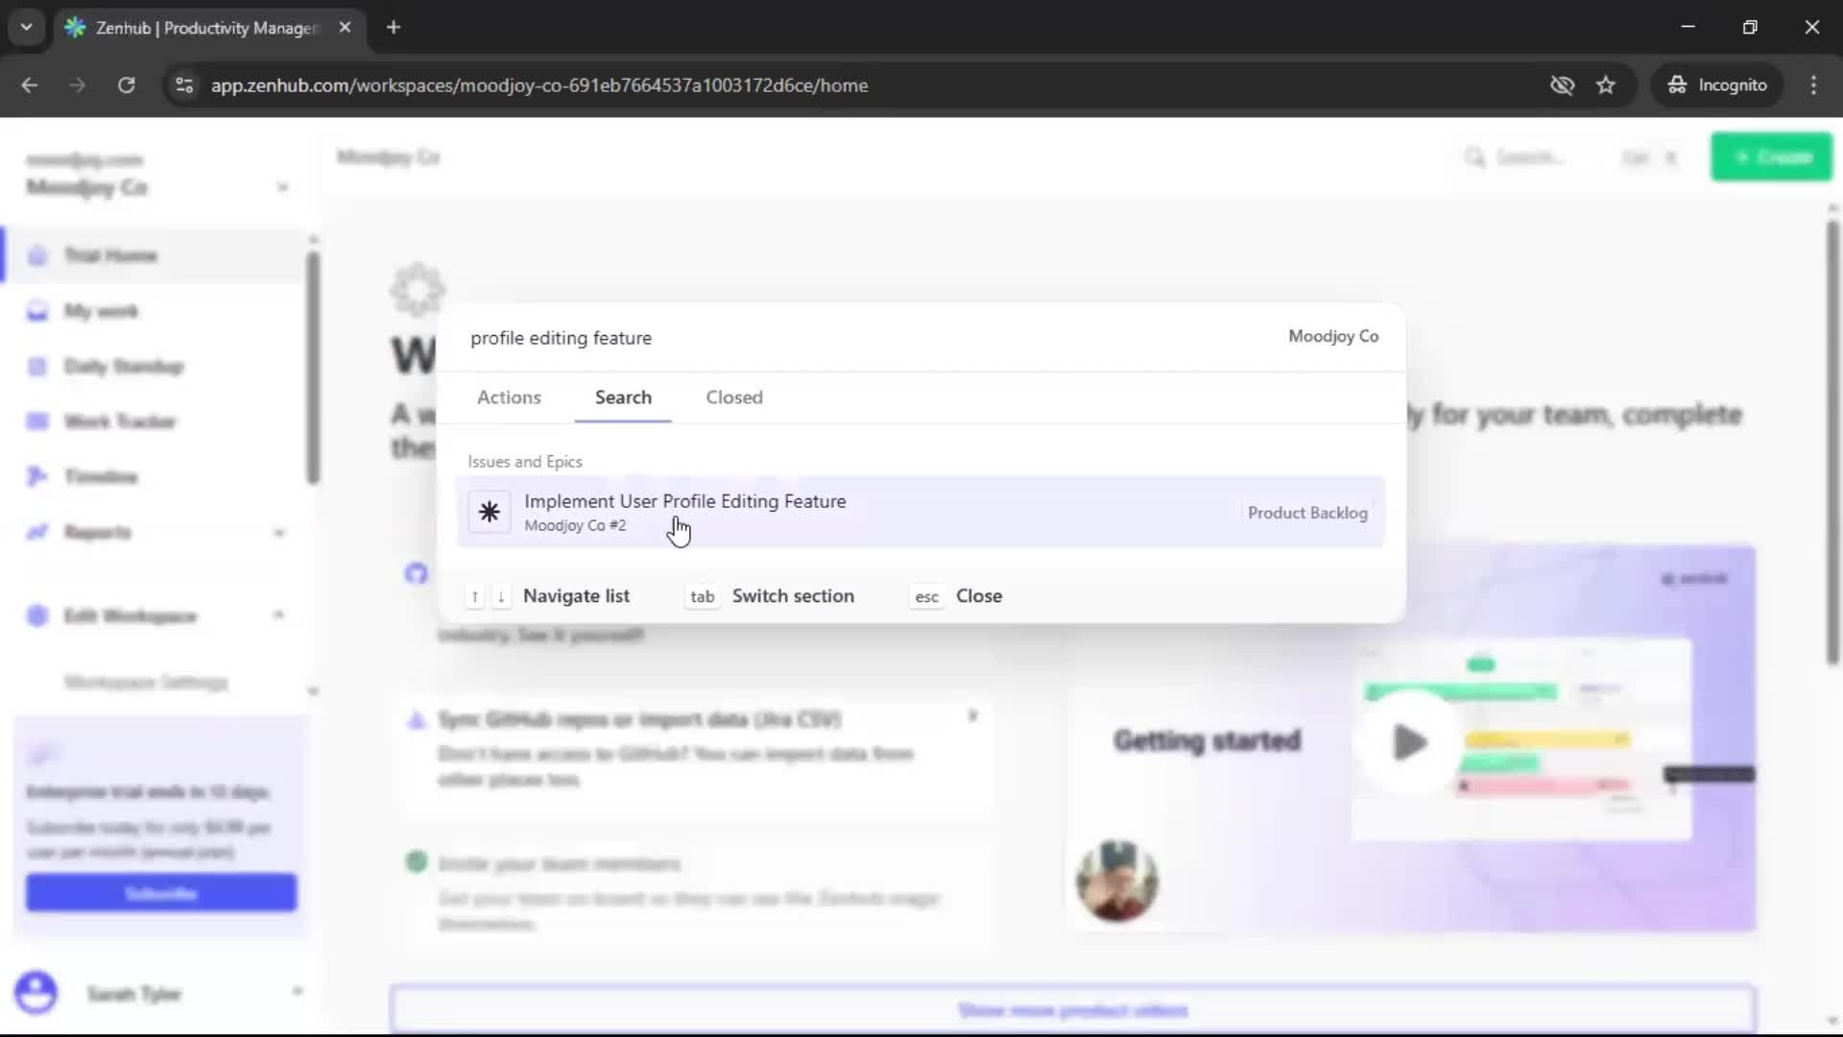Switch to the Actions tab
The width and height of the screenshot is (1843, 1037).
[x=509, y=397]
